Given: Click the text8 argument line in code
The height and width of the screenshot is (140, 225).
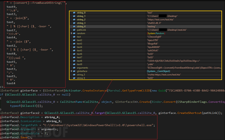Looking at the screenshot, I should tap(12, 54).
